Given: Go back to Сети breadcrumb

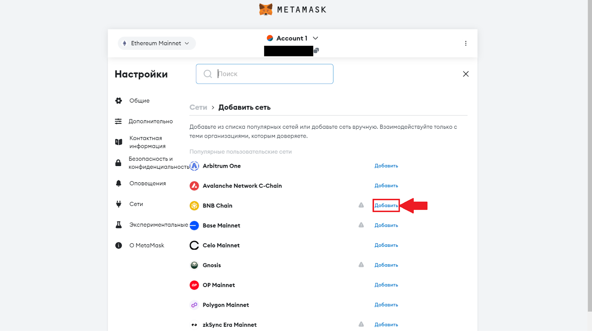Looking at the screenshot, I should click(x=198, y=107).
